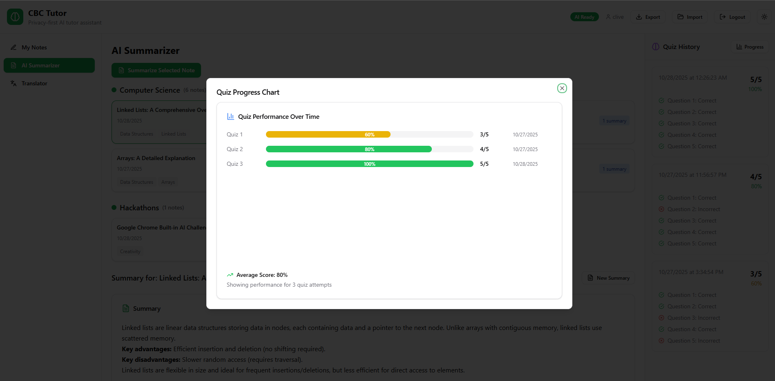Click the New Summary button
The width and height of the screenshot is (775, 381).
608,278
